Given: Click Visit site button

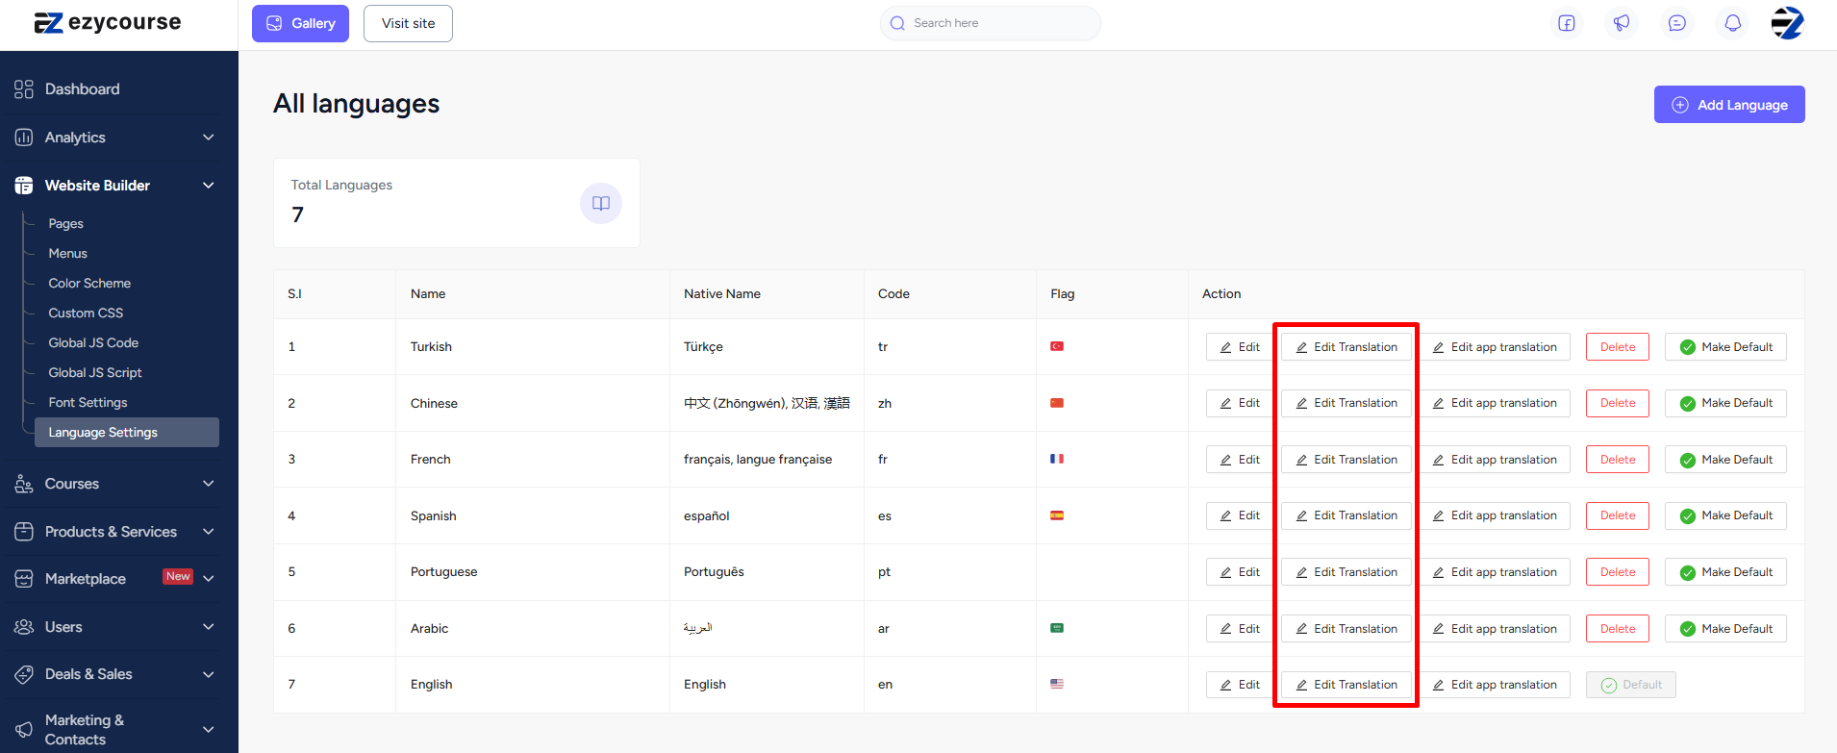Looking at the screenshot, I should tap(408, 23).
